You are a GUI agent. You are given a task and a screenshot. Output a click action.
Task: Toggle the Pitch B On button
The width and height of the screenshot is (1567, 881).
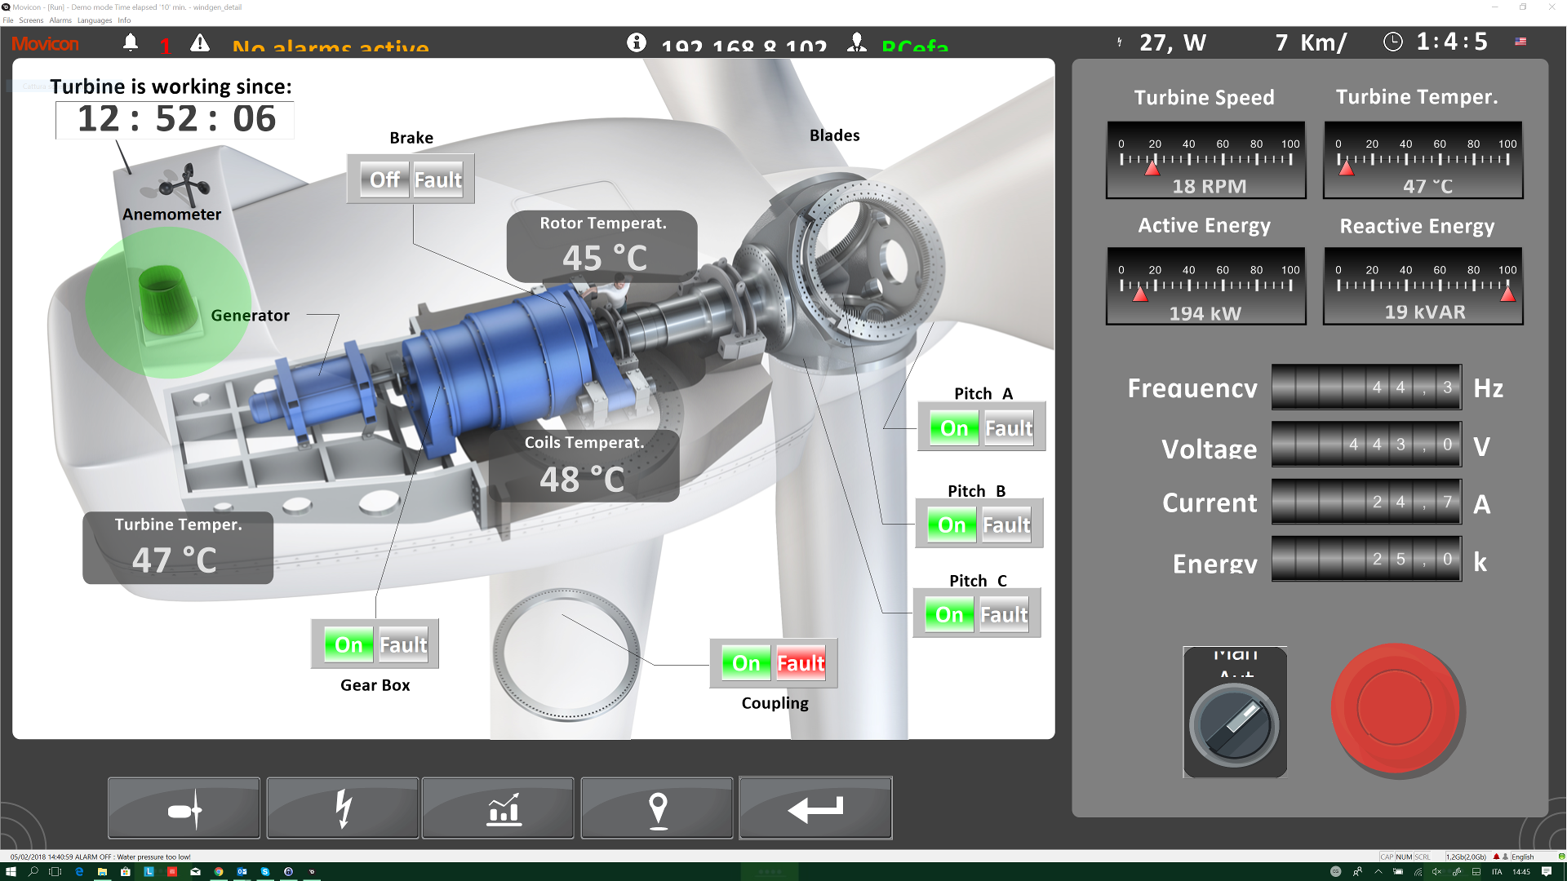pos(952,525)
